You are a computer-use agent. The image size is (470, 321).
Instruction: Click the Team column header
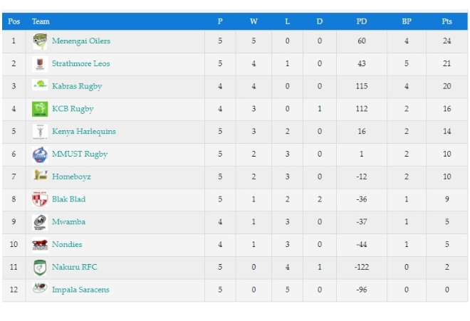pos(41,21)
